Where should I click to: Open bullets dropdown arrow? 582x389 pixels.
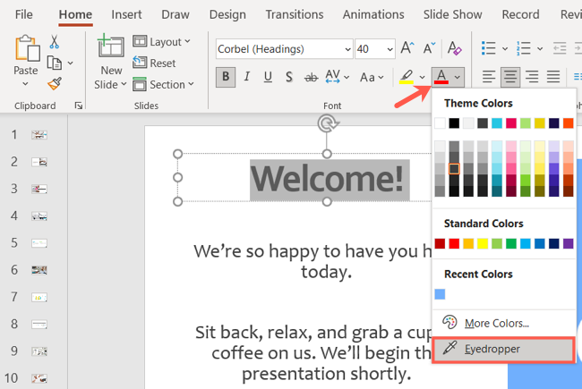(505, 48)
